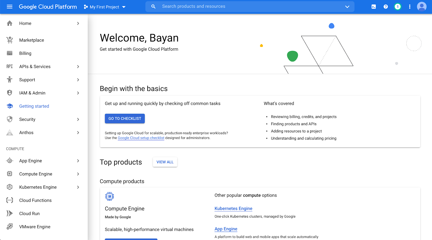Go to Billing in the sidebar
Screen dimensions: 432x240
(x=44, y=53)
